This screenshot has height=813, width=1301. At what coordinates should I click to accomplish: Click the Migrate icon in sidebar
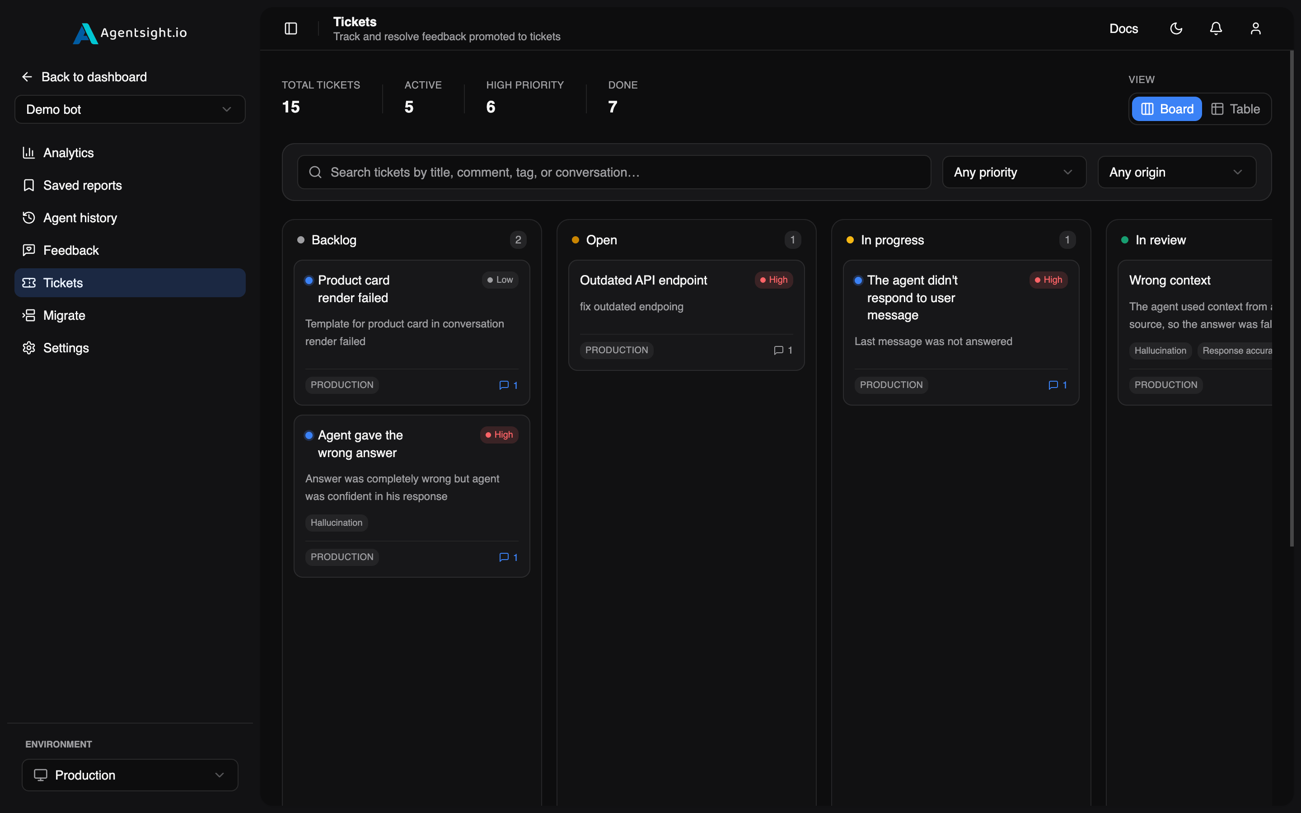point(28,315)
